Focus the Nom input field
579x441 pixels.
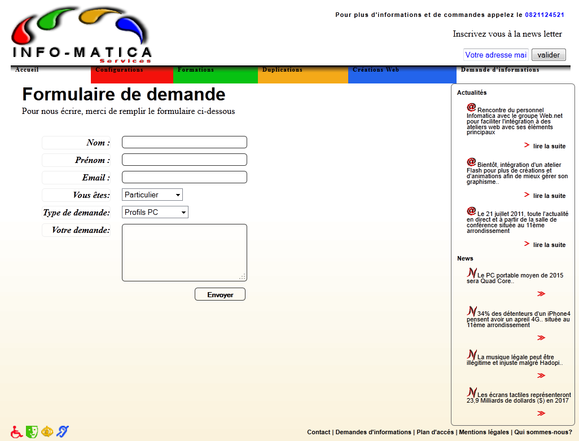[185, 143]
